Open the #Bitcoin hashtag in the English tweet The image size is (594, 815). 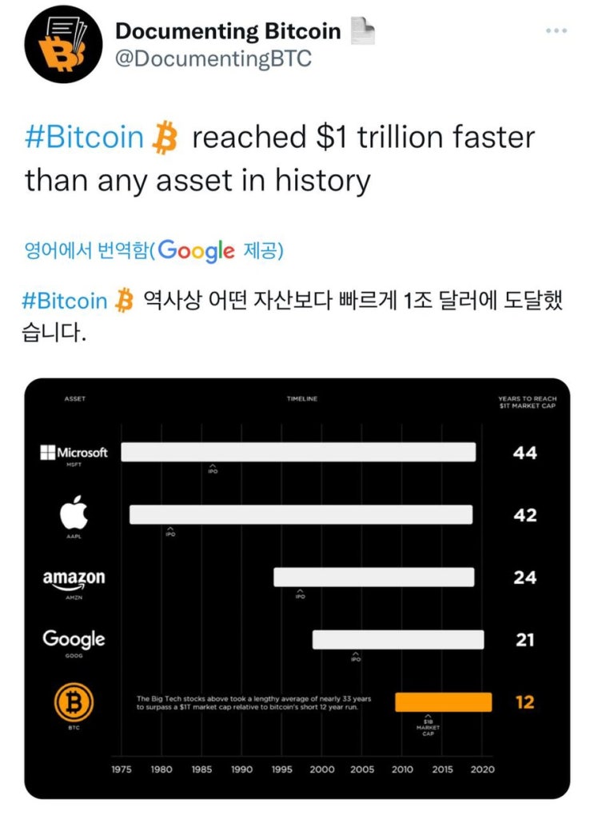click(84, 138)
